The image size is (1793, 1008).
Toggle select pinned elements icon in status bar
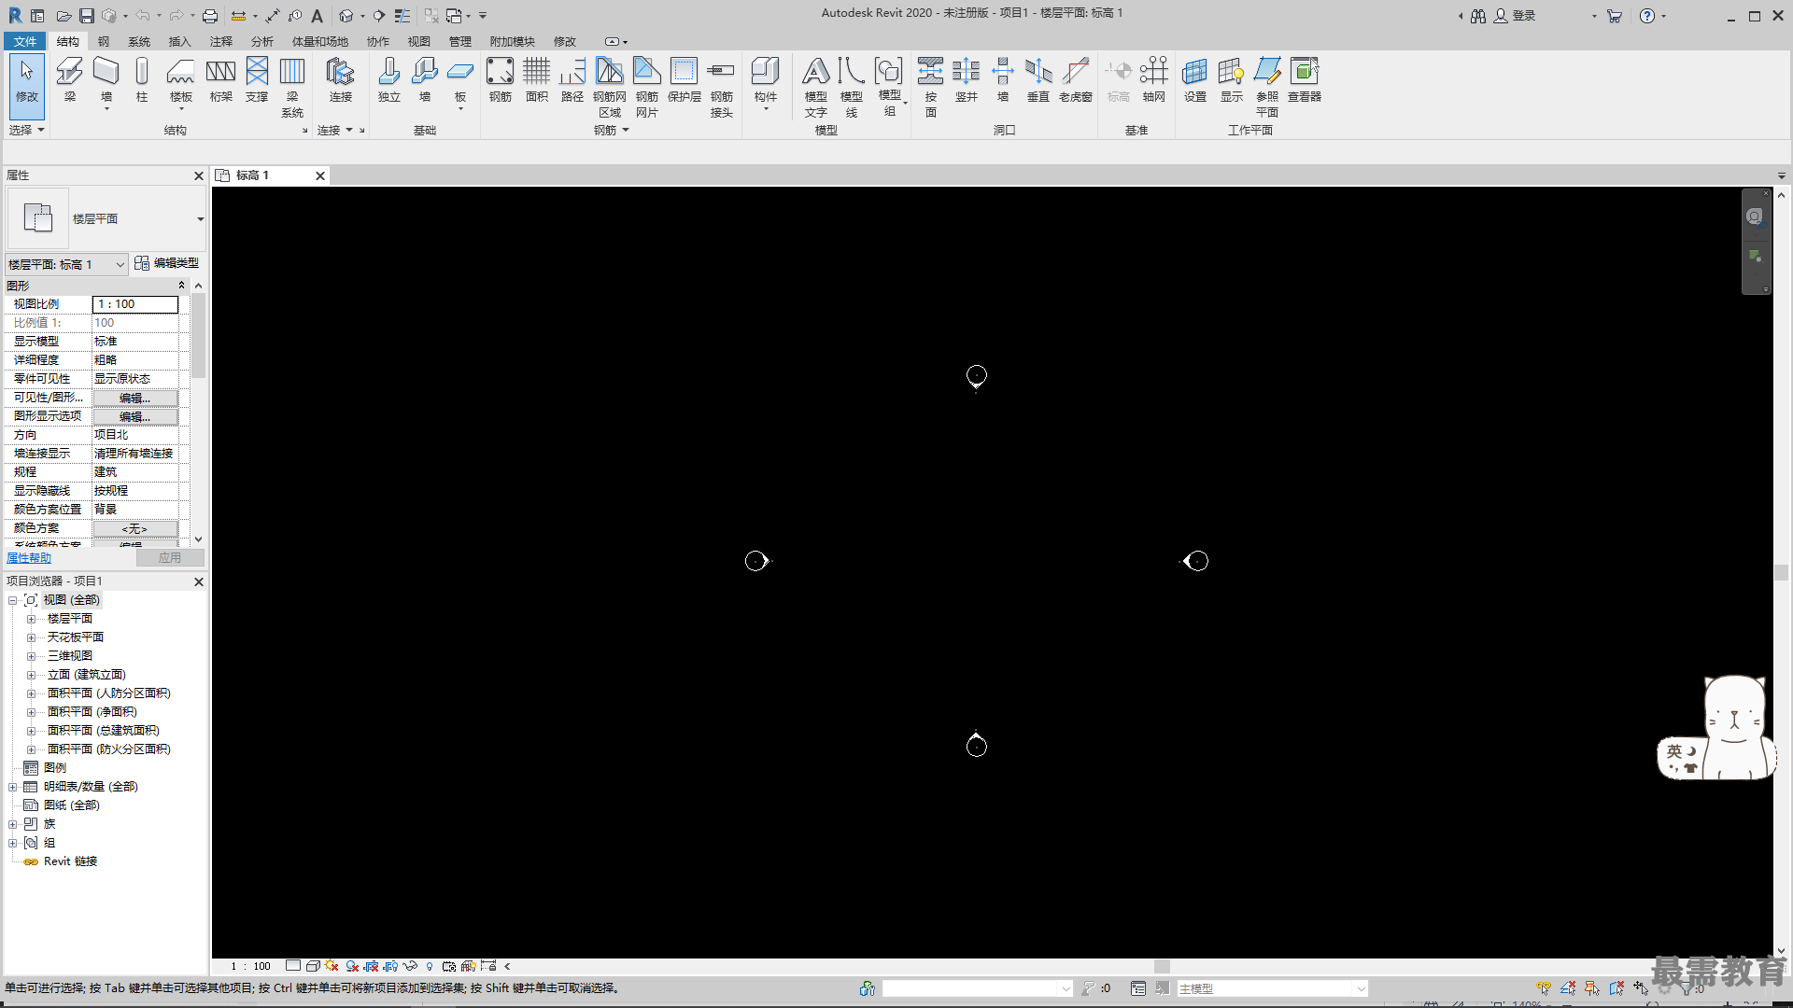[1592, 988]
